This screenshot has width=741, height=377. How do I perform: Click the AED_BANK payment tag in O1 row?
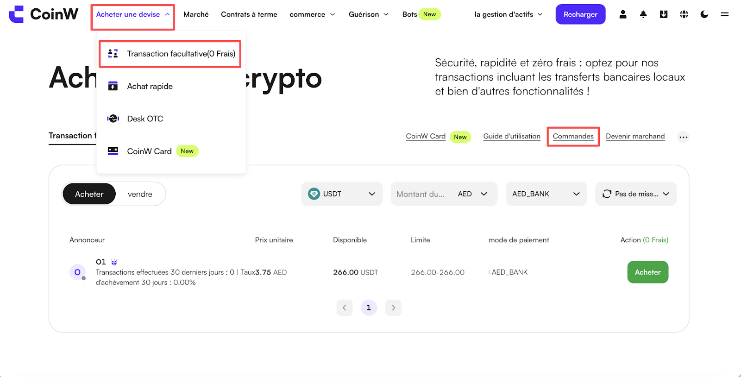pyautogui.click(x=509, y=272)
